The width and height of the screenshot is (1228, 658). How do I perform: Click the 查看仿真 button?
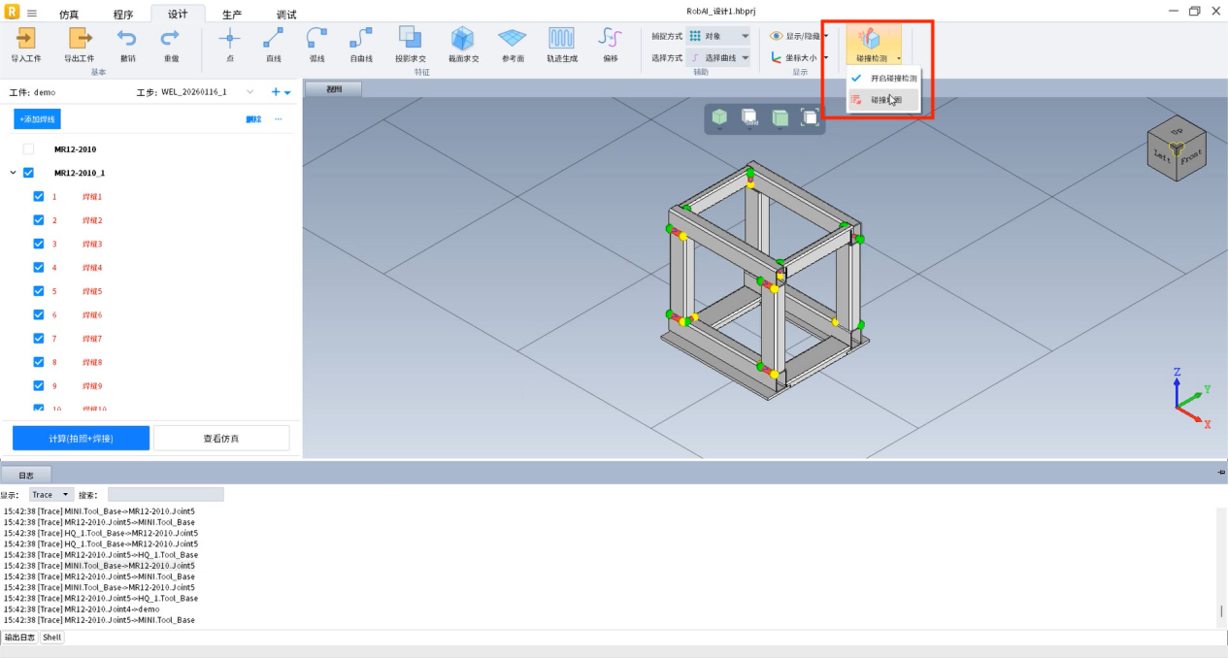[x=221, y=439]
